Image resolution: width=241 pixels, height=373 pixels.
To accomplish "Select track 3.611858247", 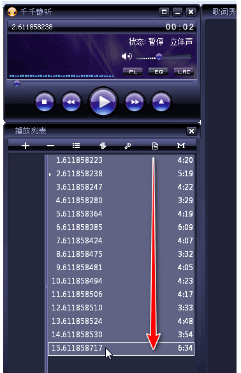I will pyautogui.click(x=121, y=187).
